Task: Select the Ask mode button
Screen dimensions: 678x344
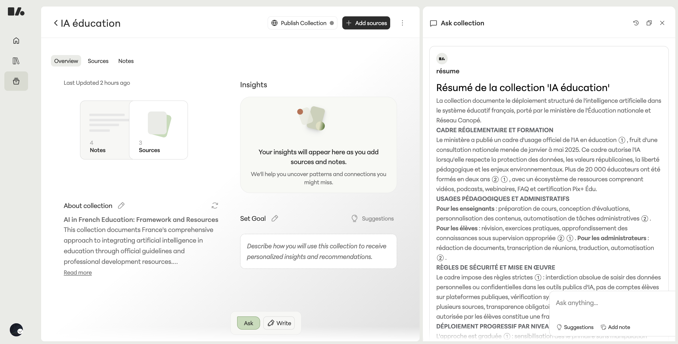Action: (248, 323)
